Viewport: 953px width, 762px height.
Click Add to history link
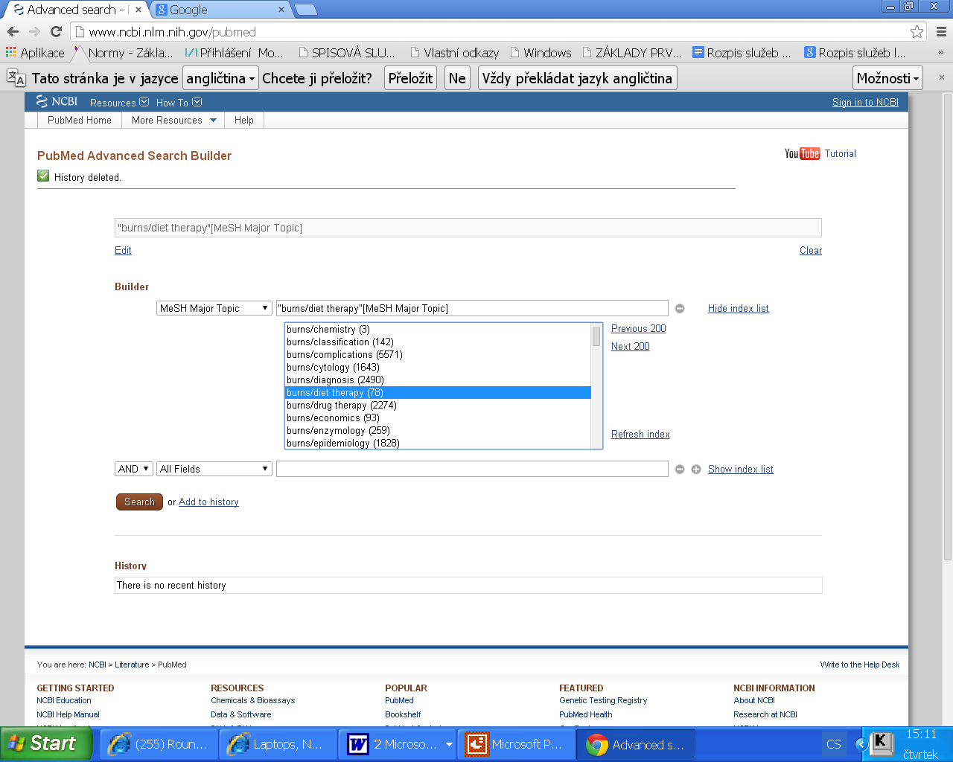tap(208, 502)
